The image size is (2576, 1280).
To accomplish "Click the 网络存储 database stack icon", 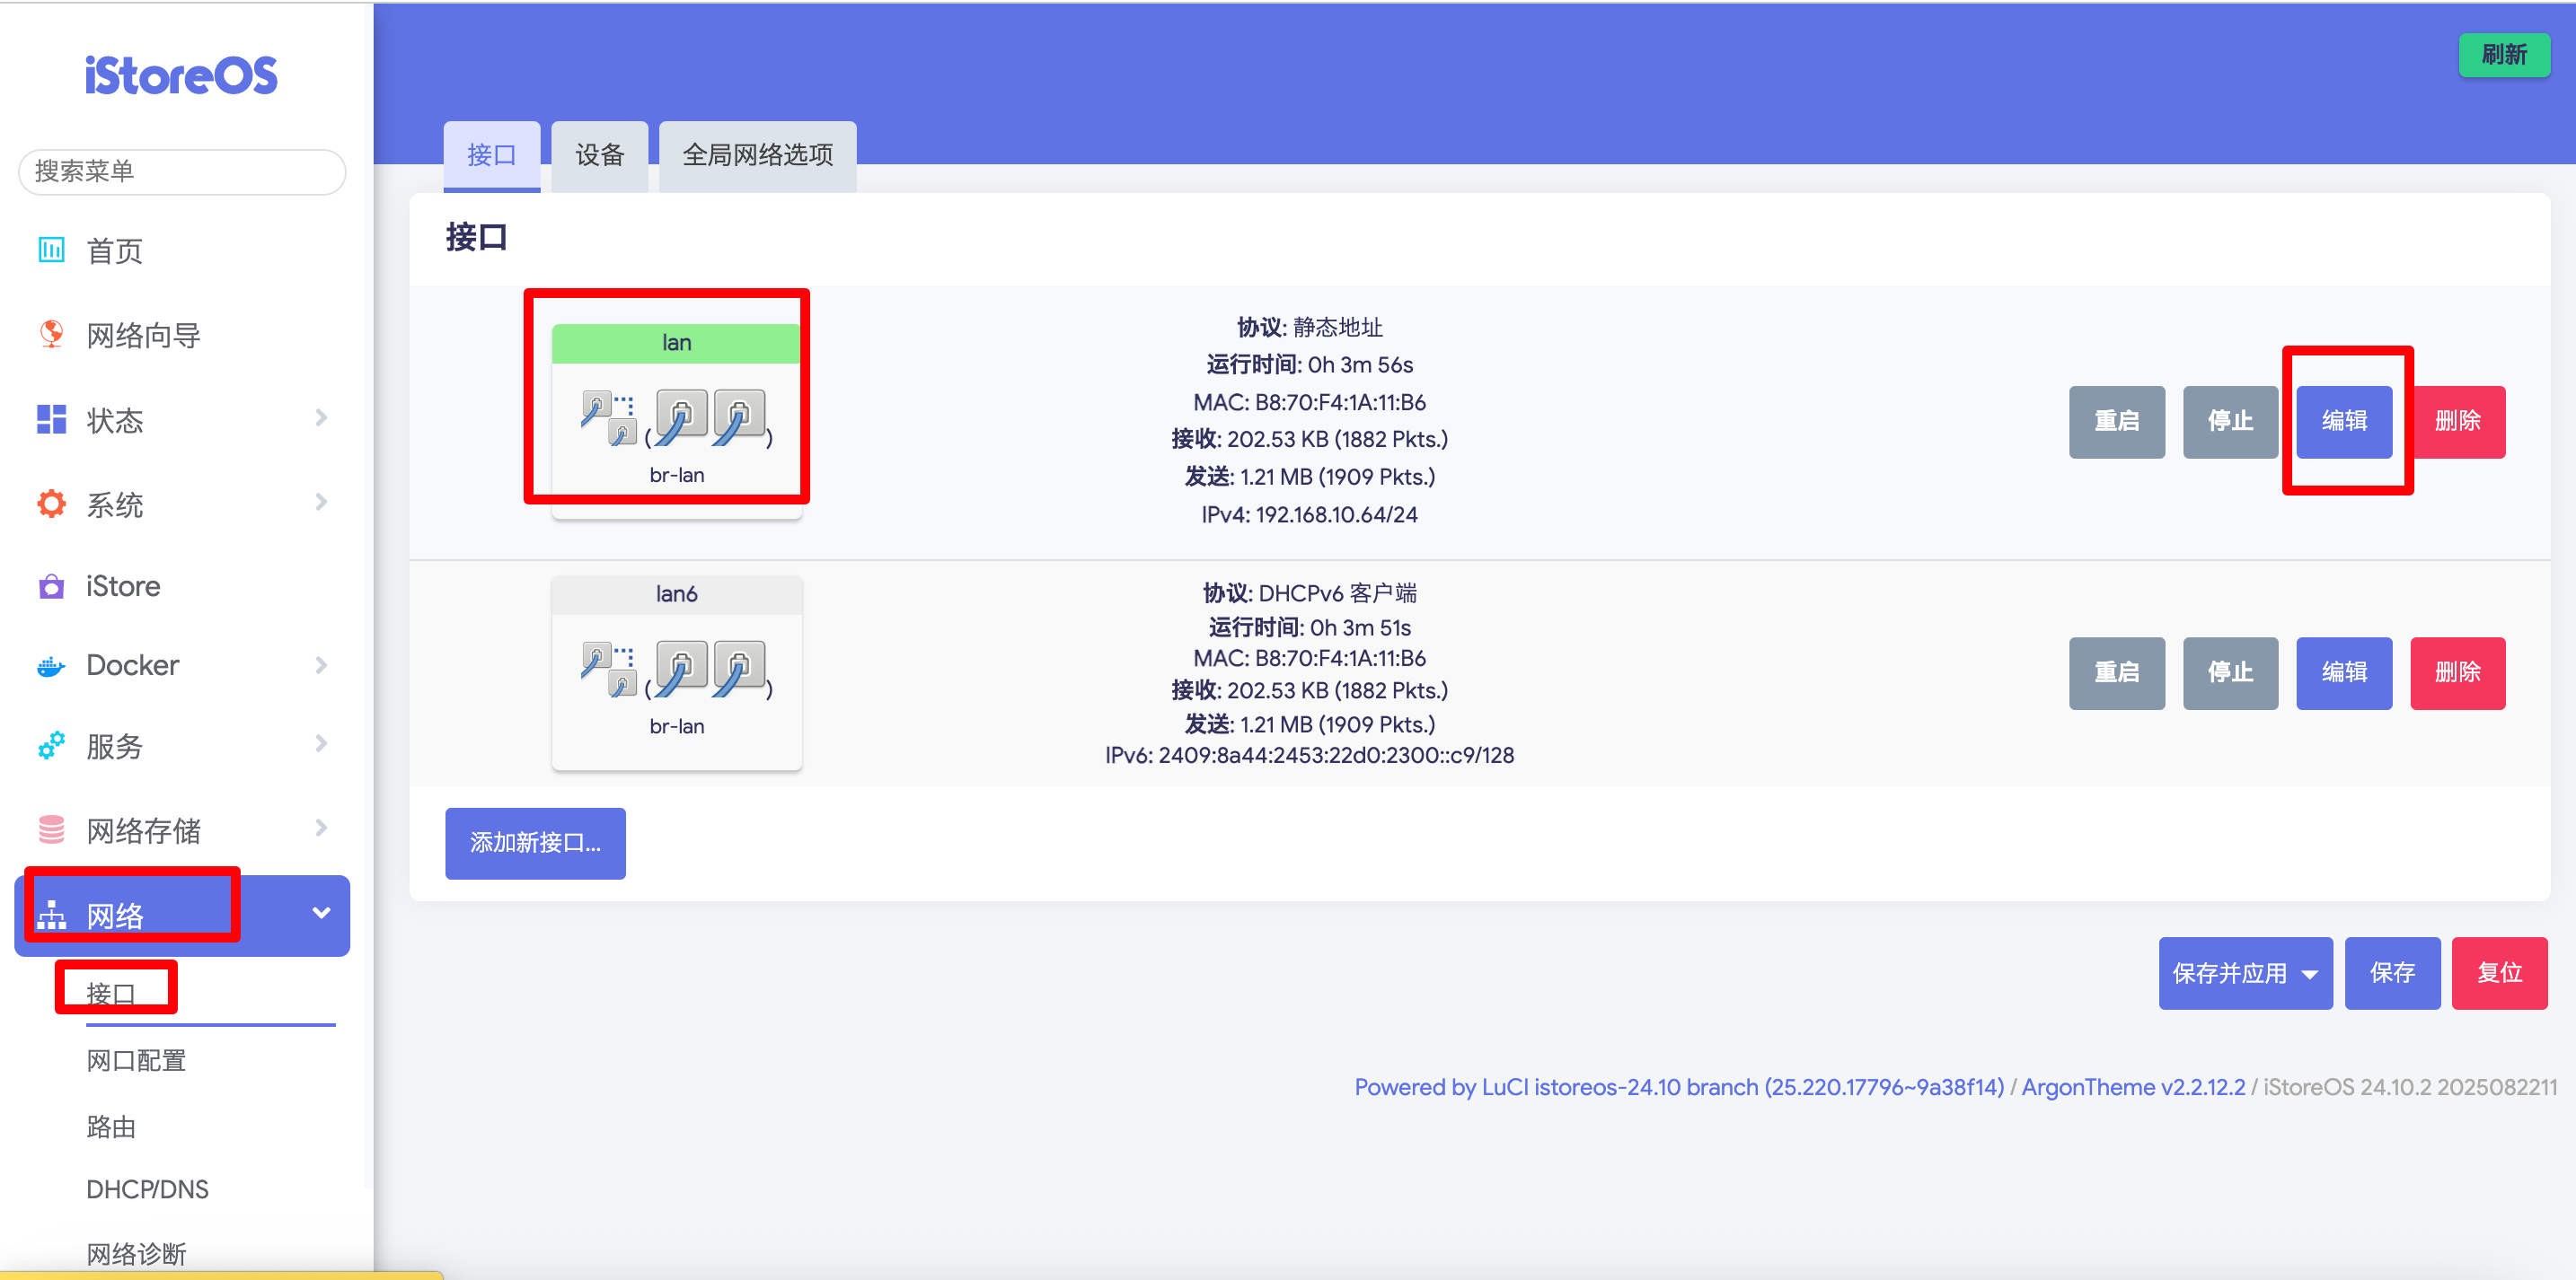I will coord(51,829).
